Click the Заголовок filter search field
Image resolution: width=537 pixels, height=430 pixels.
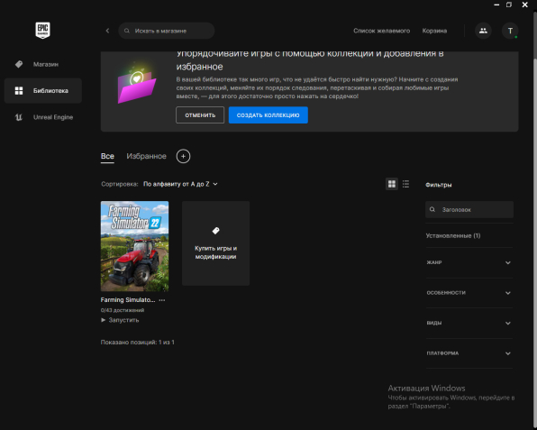(x=469, y=209)
